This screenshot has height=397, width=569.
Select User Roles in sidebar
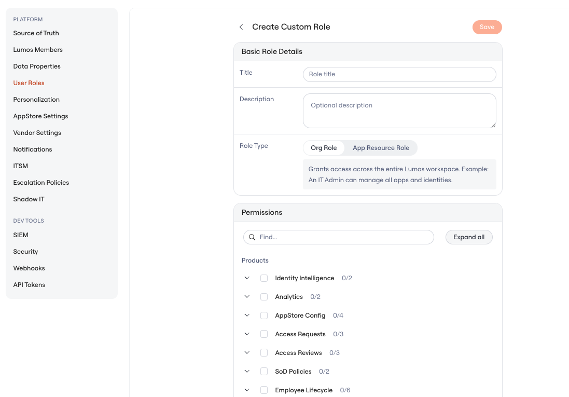pyautogui.click(x=29, y=83)
